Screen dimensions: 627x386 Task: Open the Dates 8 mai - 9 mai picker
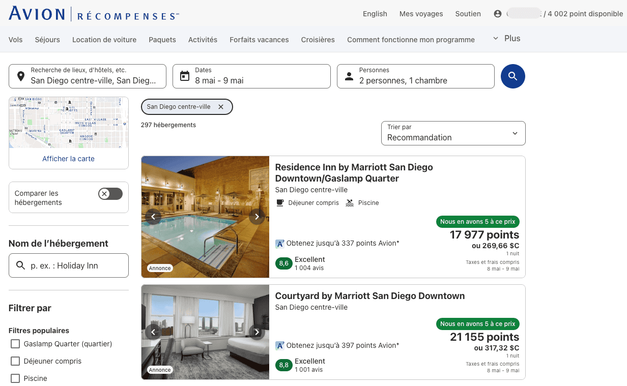pos(251,76)
